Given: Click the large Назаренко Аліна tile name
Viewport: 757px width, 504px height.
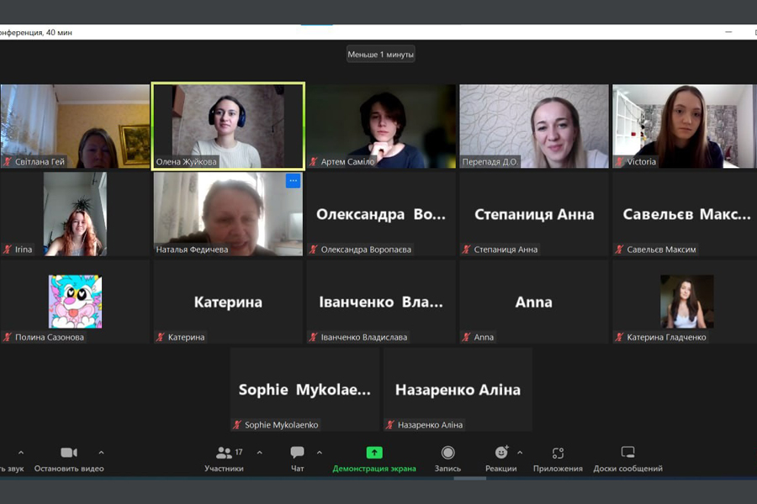Looking at the screenshot, I should click(458, 390).
